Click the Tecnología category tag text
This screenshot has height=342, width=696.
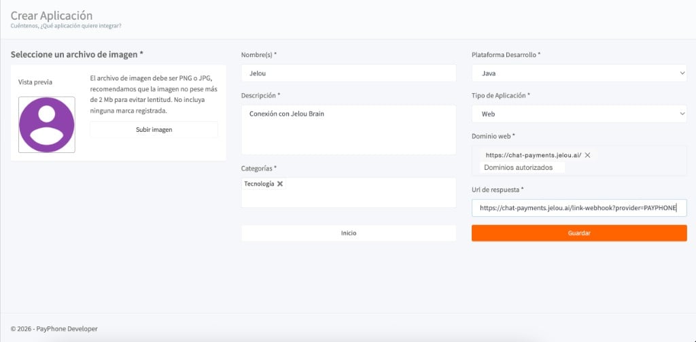coord(259,184)
